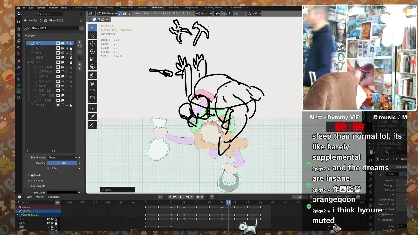
Task: Open the Material properties tab
Action: point(19,97)
